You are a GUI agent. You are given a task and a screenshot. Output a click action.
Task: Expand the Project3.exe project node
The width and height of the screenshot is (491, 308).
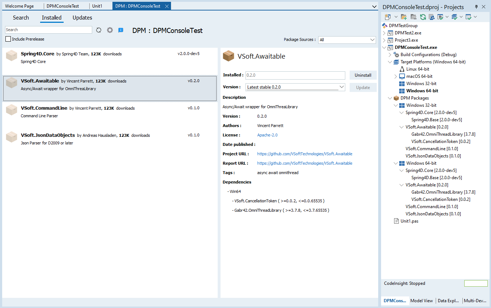point(384,40)
